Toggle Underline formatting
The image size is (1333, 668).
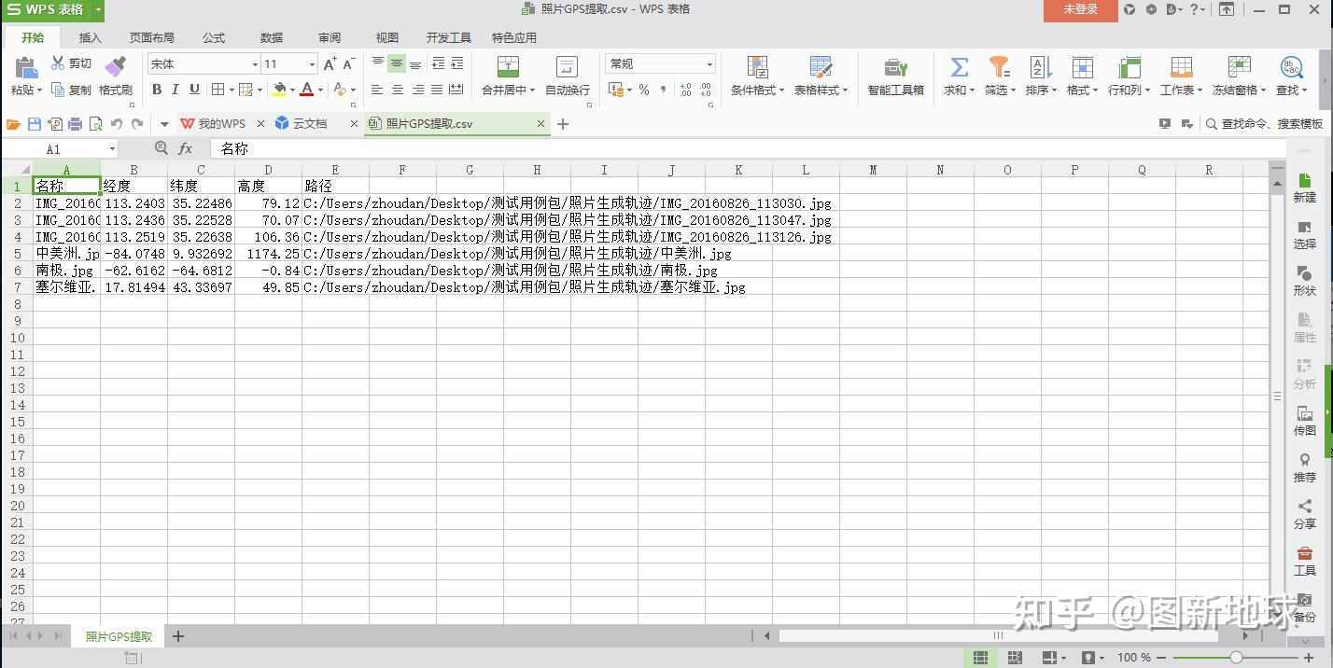pyautogui.click(x=194, y=90)
